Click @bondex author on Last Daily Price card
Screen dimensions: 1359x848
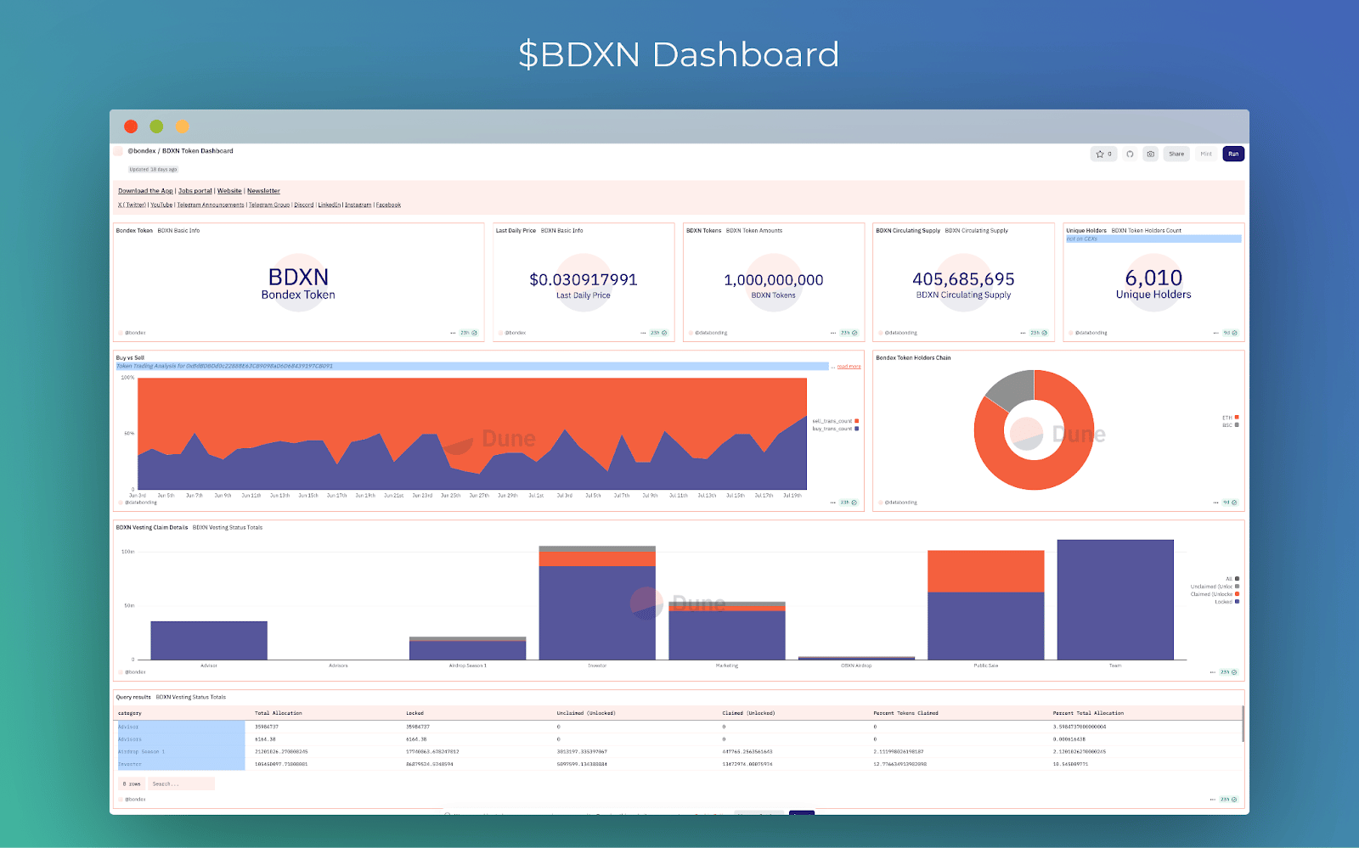[515, 333]
